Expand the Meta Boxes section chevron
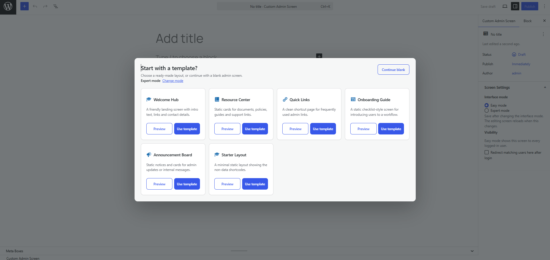This screenshot has width=550, height=260. coord(472,251)
